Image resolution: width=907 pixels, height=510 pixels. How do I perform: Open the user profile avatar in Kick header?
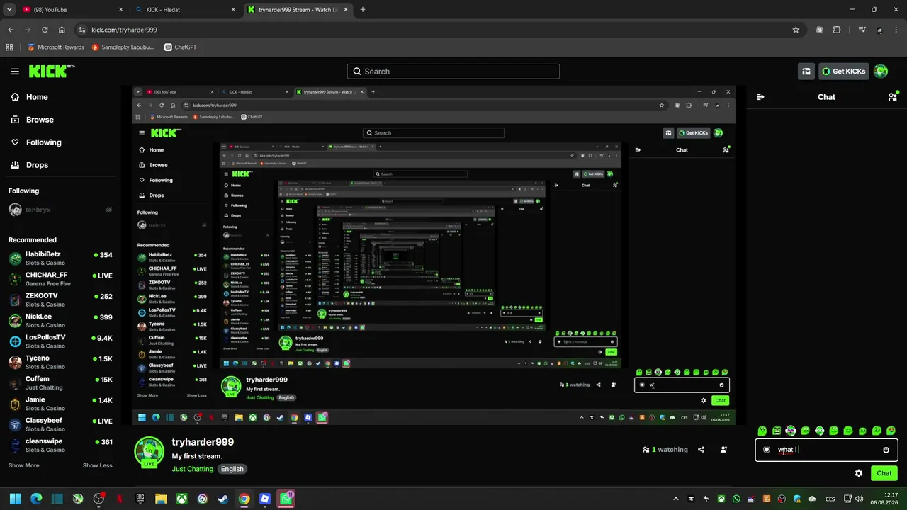881,71
